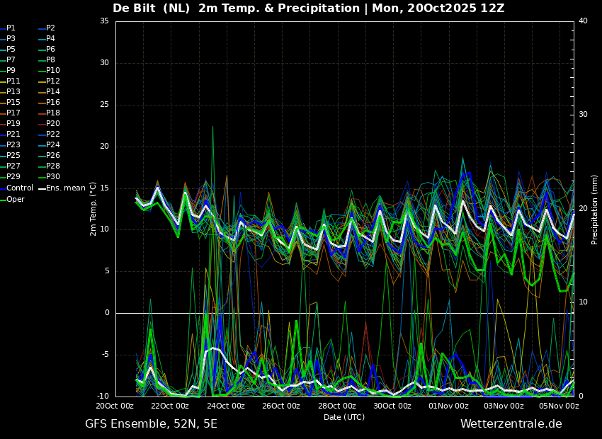The height and width of the screenshot is (439, 602).
Task: Click the Wetterzentrale.de text
Action: [511, 424]
